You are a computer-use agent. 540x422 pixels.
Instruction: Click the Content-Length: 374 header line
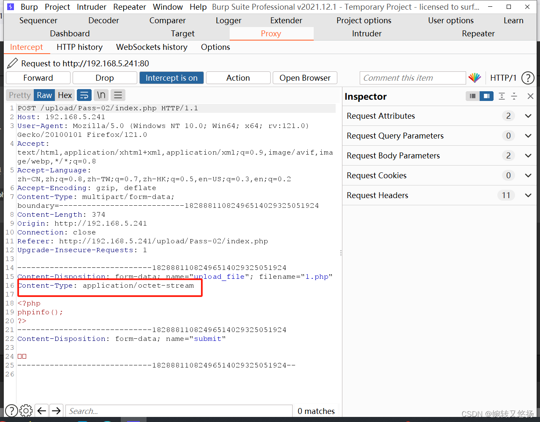[x=61, y=215]
